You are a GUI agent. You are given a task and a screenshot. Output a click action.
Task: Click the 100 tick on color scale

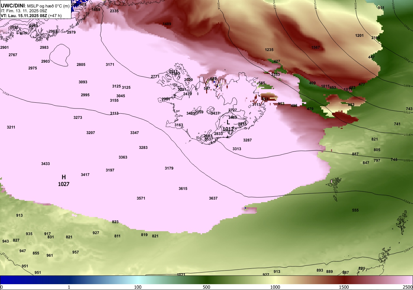click(x=138, y=287)
